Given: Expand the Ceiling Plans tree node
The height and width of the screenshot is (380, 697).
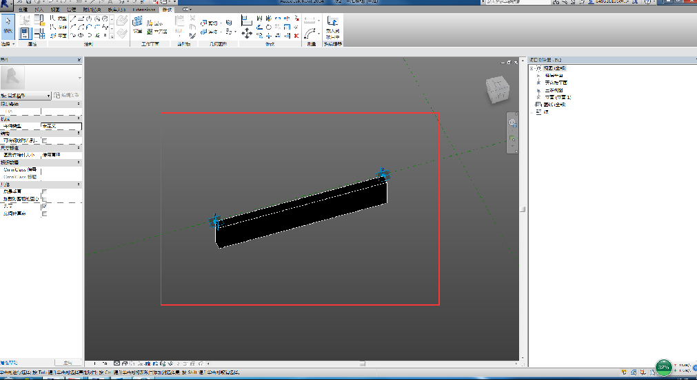Looking at the screenshot, I should coord(538,83).
